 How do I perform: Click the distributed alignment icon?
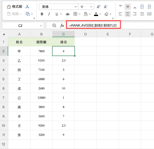click(149, 14)
